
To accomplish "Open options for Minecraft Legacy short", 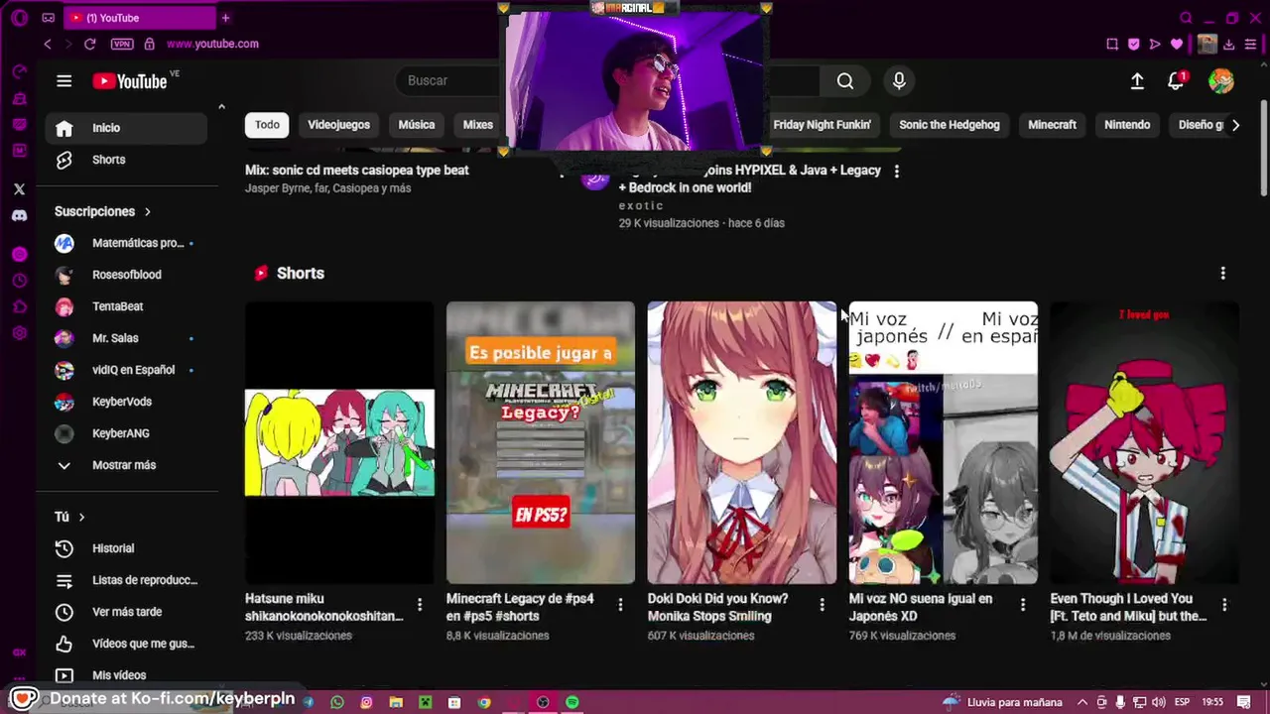I will coord(620,604).
